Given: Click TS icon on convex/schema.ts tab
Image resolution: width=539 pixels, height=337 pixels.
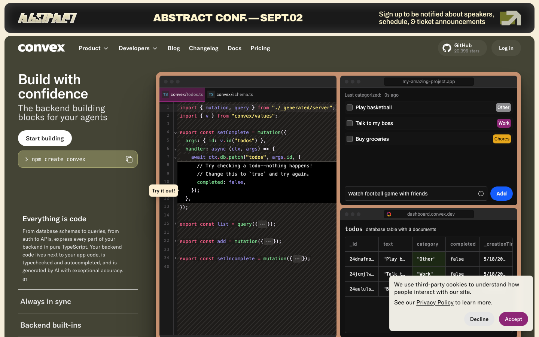Looking at the screenshot, I should [x=211, y=94].
